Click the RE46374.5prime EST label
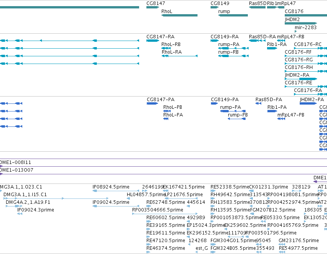 click(x=166, y=248)
